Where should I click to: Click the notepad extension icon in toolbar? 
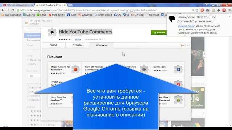pos(213,10)
